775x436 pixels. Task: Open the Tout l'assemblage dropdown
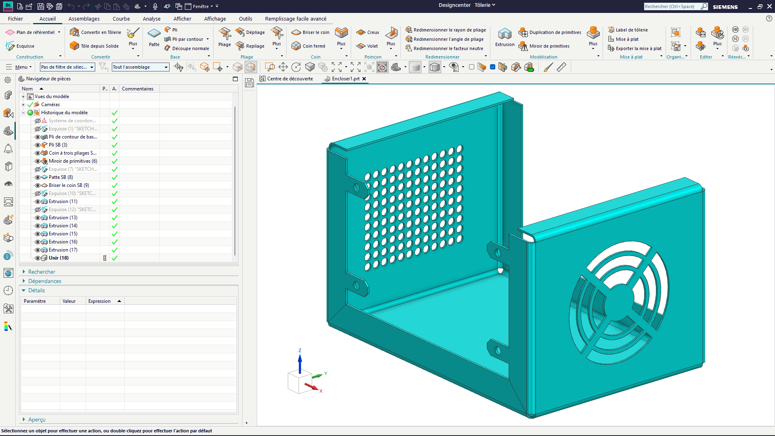(140, 67)
